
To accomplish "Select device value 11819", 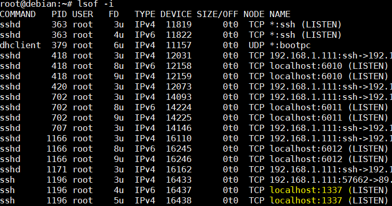I will click(179, 24).
